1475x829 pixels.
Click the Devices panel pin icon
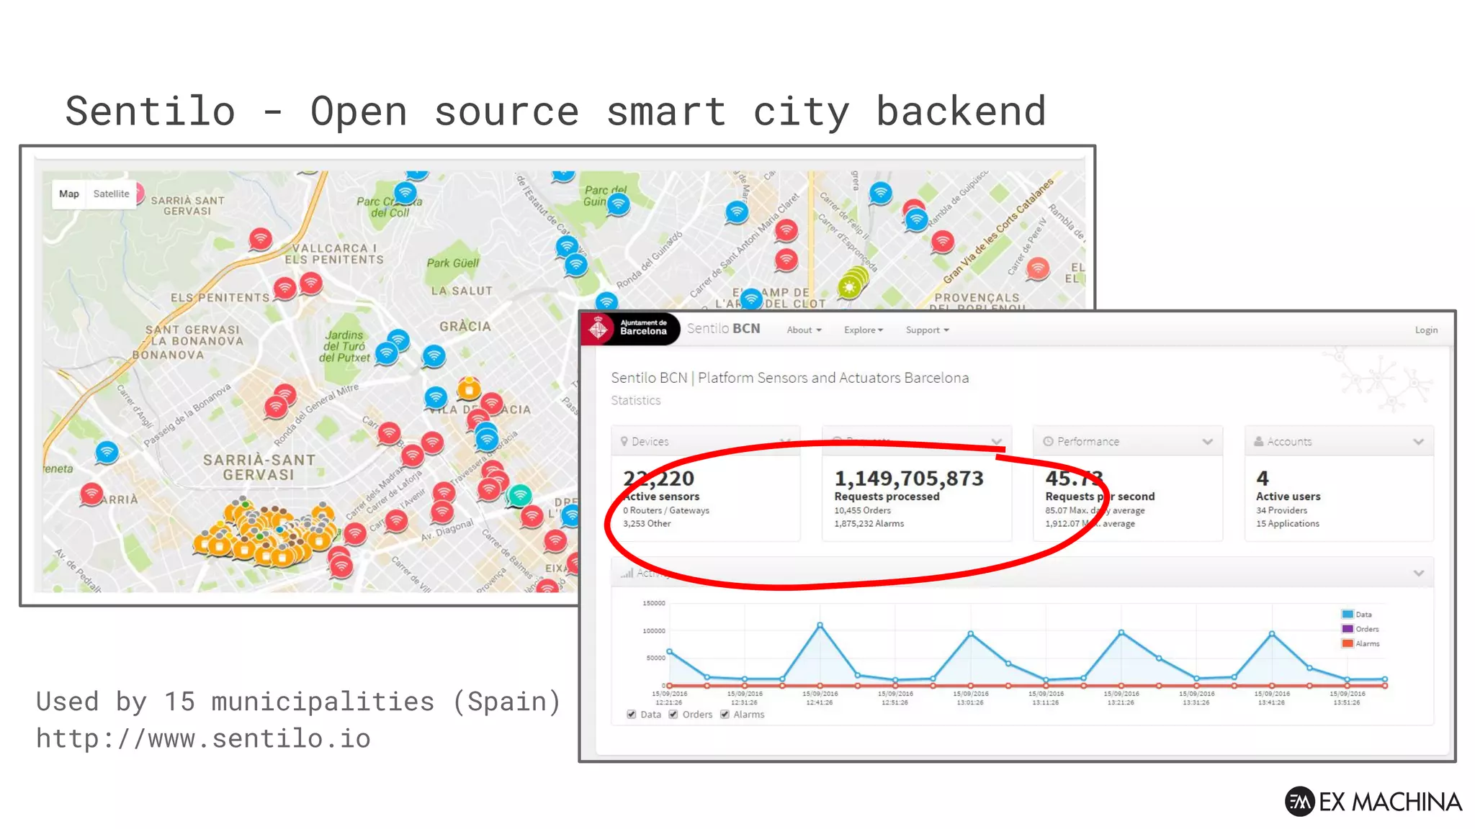coord(624,441)
